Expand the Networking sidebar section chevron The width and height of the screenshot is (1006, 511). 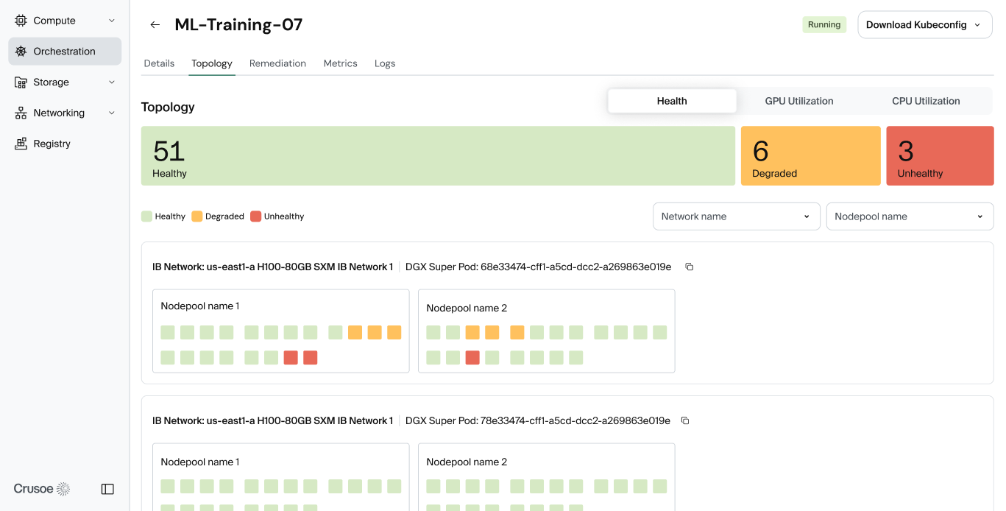pos(112,113)
